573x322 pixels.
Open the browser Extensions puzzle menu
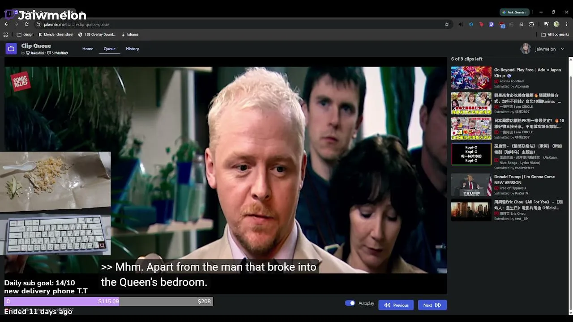coord(532,24)
